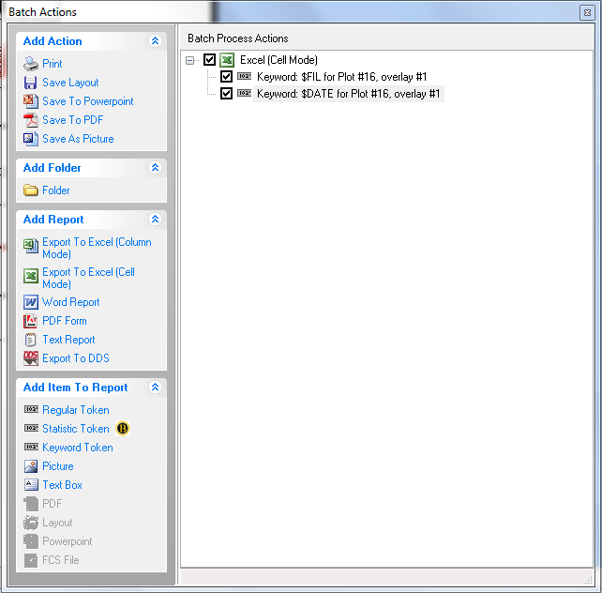Close the Batch Actions window
The width and height of the screenshot is (602, 593).
587,12
